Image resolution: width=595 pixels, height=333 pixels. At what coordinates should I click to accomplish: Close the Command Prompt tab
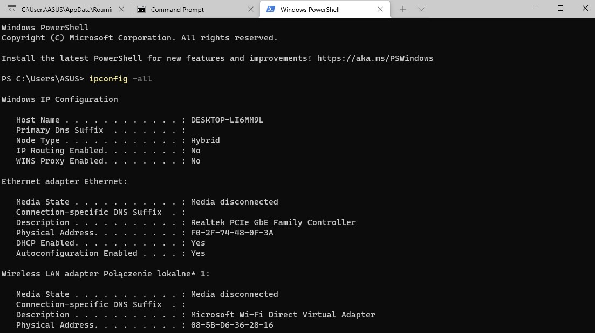tap(250, 9)
